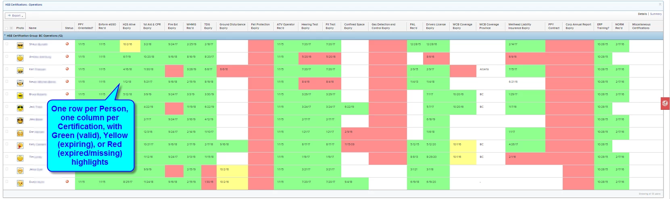The width and height of the screenshot is (670, 199).
Task: Click Jaci's avatar photo
Action: click(x=20, y=108)
